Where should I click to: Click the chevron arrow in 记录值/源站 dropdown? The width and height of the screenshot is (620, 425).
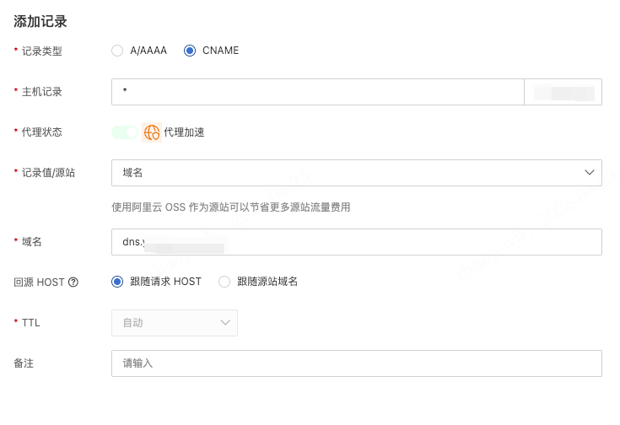point(590,172)
